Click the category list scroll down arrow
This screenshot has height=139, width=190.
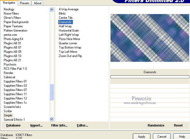click(51, 119)
